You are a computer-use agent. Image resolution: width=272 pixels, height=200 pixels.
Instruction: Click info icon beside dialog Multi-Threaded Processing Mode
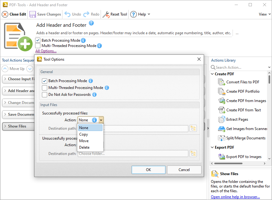(107, 88)
